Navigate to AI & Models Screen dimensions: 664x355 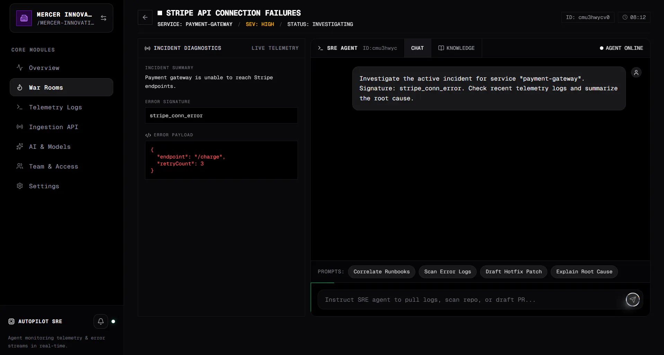61,147
